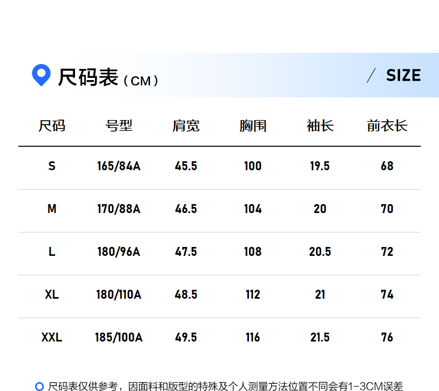Click front length value 74

pyautogui.click(x=387, y=295)
